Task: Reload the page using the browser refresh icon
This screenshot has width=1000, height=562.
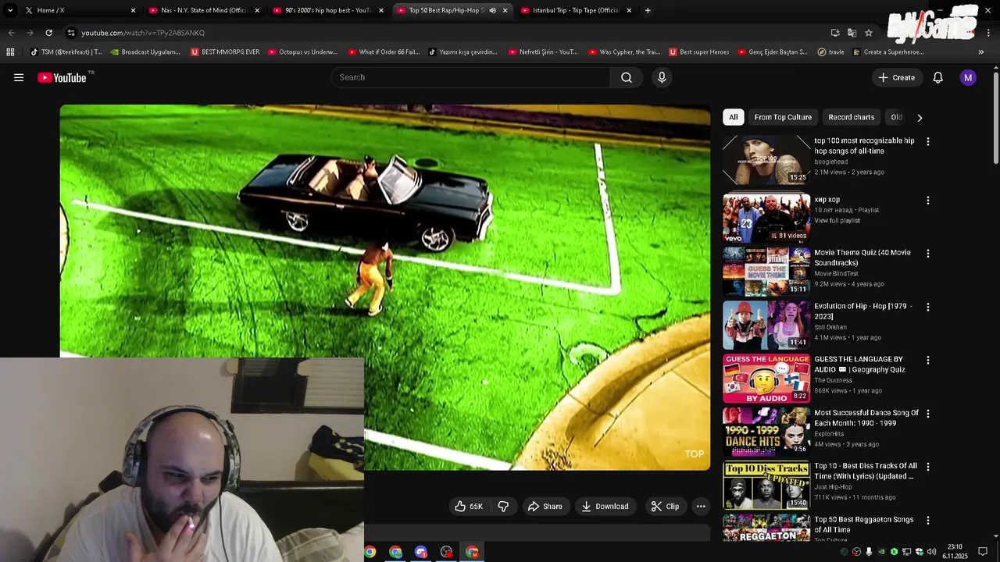Action: pyautogui.click(x=48, y=33)
